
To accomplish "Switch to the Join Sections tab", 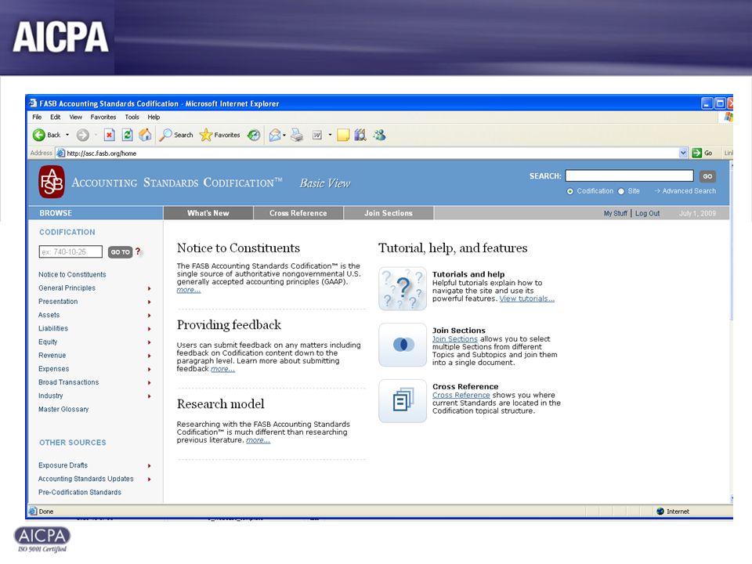I will coord(389,213).
